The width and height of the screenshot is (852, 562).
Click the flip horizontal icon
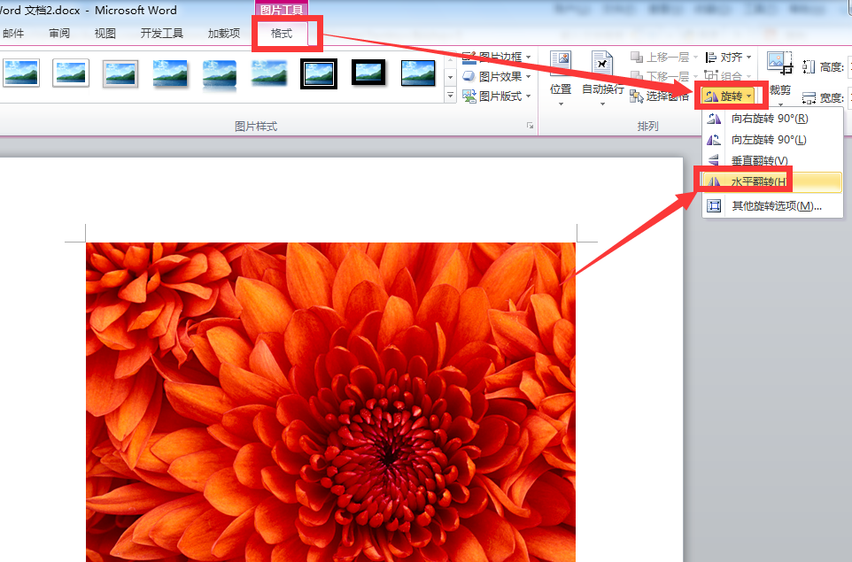click(714, 182)
